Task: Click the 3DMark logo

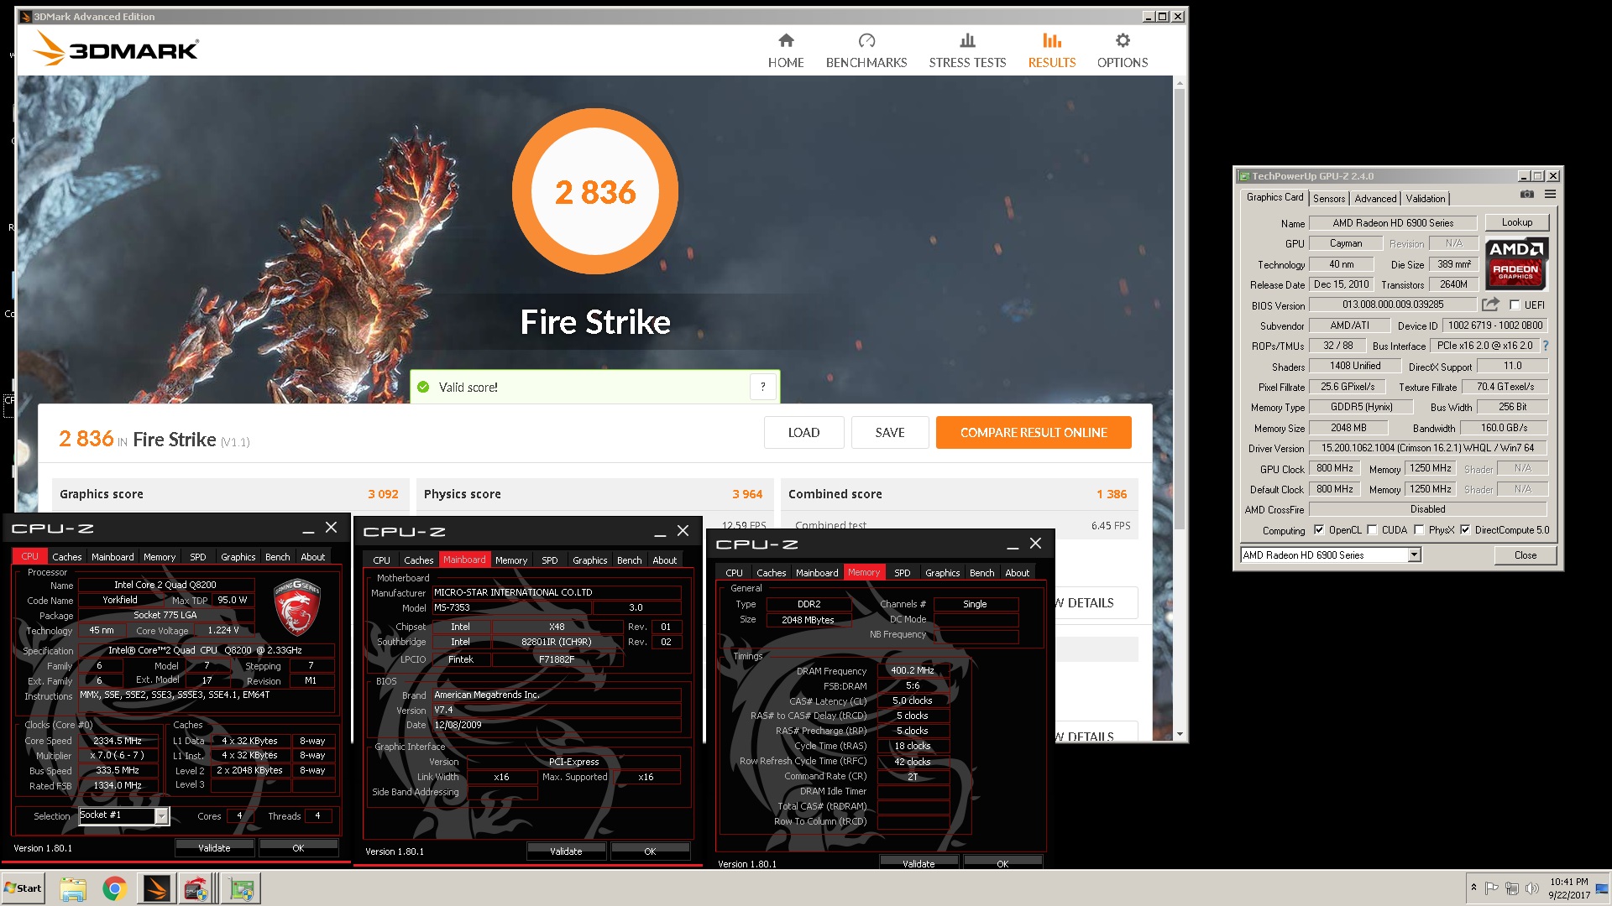Action: point(116,49)
